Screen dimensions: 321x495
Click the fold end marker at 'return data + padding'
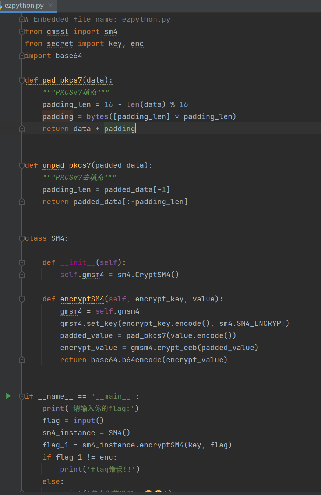click(x=22, y=129)
